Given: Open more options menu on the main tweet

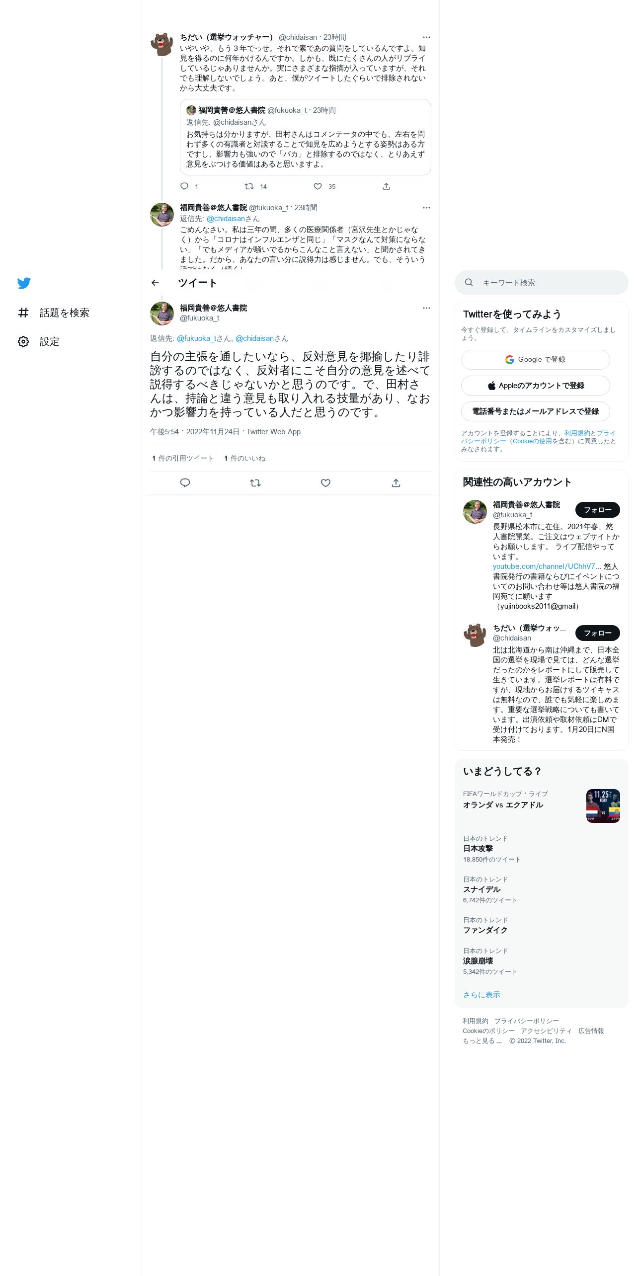Looking at the screenshot, I should [x=426, y=308].
